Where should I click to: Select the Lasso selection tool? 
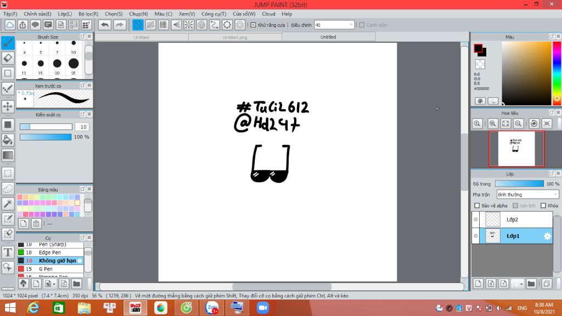click(x=8, y=189)
